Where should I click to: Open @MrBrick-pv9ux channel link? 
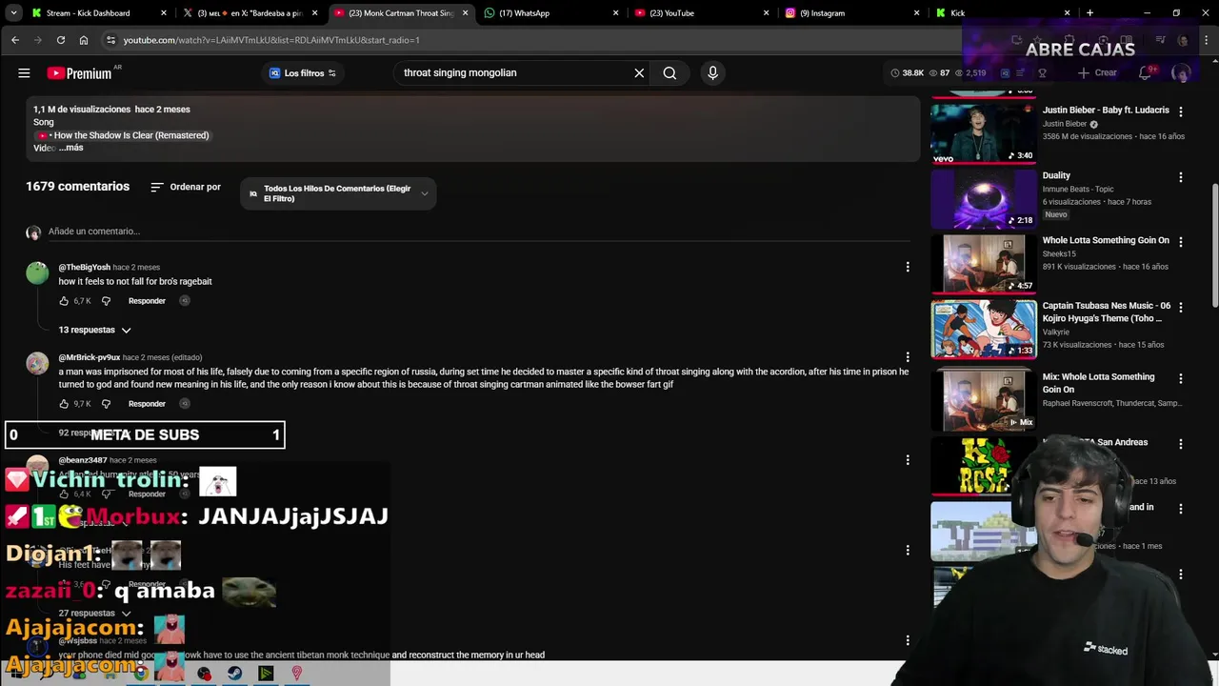[x=90, y=357]
